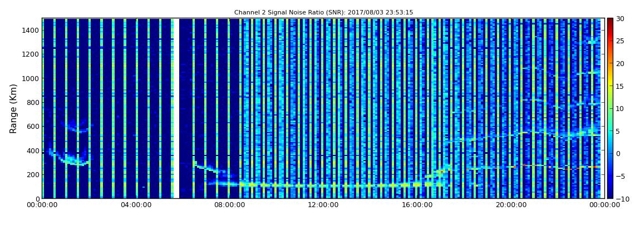Click the strong echo layer near 100 km at 12:00
The width and height of the screenshot is (640, 226).
tap(322, 185)
